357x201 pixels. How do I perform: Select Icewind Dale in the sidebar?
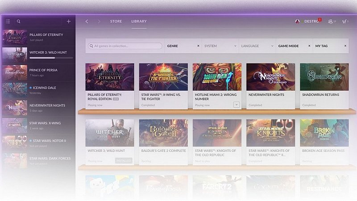click(38, 90)
